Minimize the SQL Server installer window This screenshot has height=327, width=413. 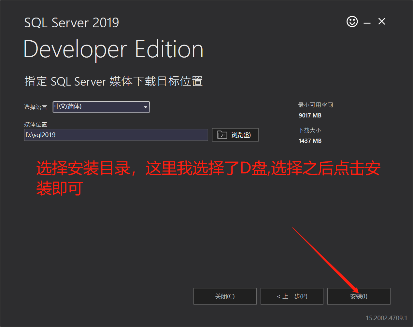[x=367, y=23]
